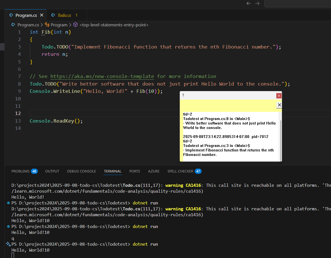Click the Program class icon in breadcrumb
The width and height of the screenshot is (331, 258).
(x=47, y=25)
